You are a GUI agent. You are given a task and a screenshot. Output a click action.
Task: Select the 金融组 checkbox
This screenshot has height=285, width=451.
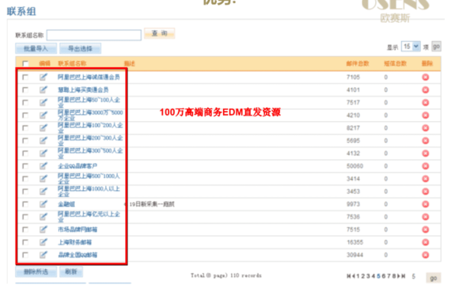tap(25, 204)
